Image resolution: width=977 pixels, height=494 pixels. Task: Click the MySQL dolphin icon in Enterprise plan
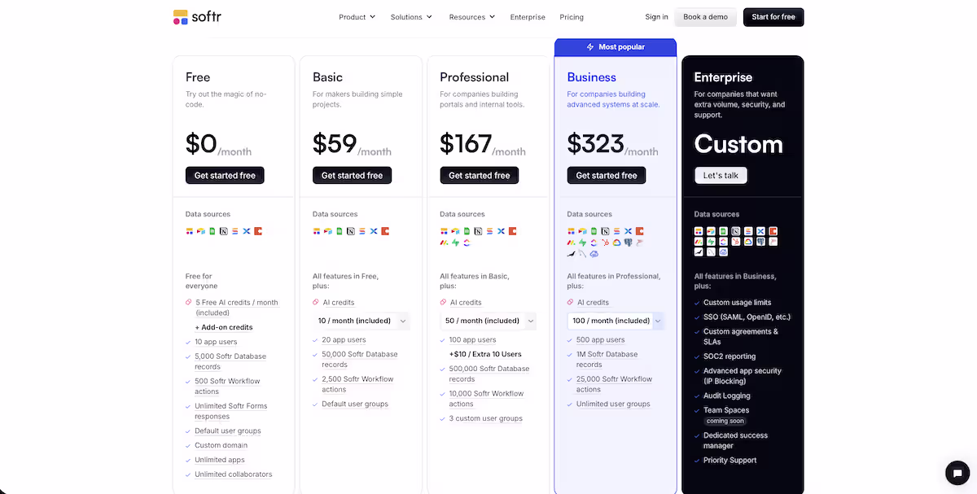[711, 252]
